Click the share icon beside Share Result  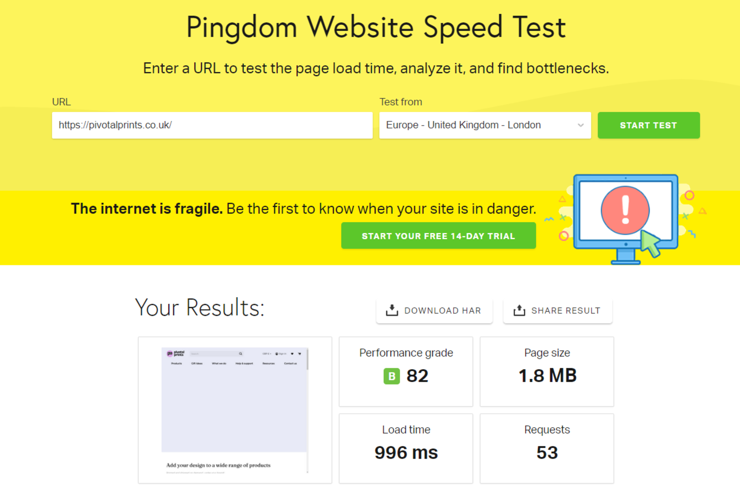click(x=519, y=311)
